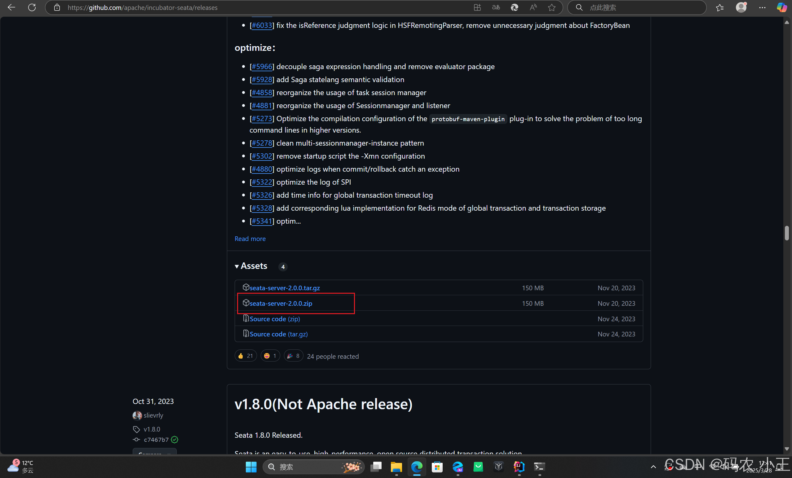Viewport: 792px width, 478px height.
Task: Open pull request #4881 link
Action: [x=262, y=105]
